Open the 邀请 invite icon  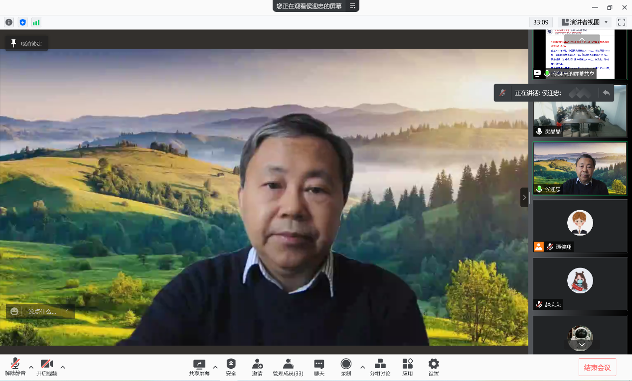click(x=257, y=367)
